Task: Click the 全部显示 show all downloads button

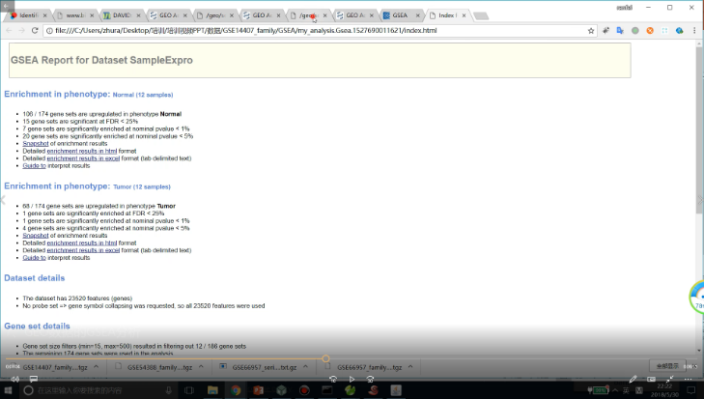Action: click(x=667, y=366)
